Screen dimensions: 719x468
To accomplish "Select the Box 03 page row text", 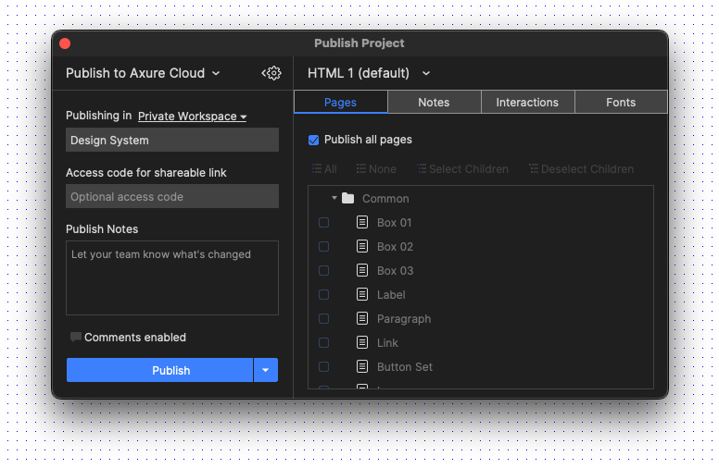I will (x=396, y=271).
